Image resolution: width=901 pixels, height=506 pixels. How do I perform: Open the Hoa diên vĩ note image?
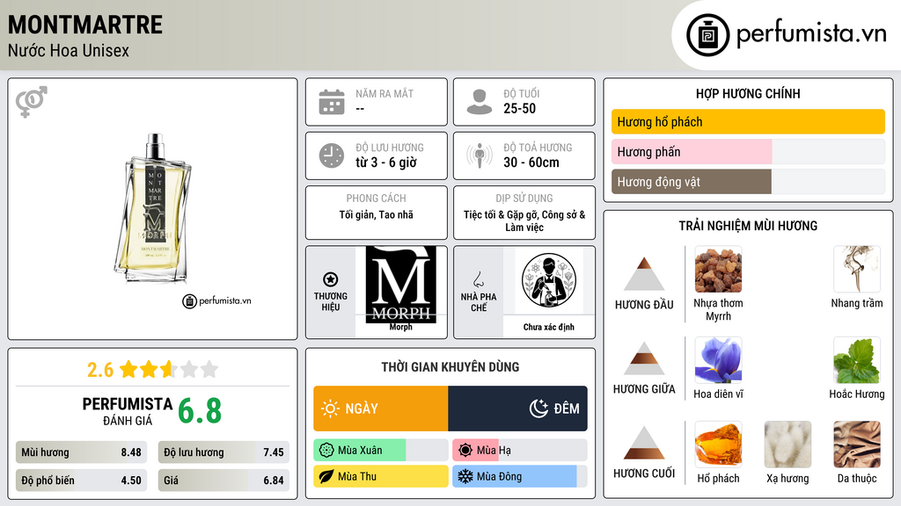[718, 360]
